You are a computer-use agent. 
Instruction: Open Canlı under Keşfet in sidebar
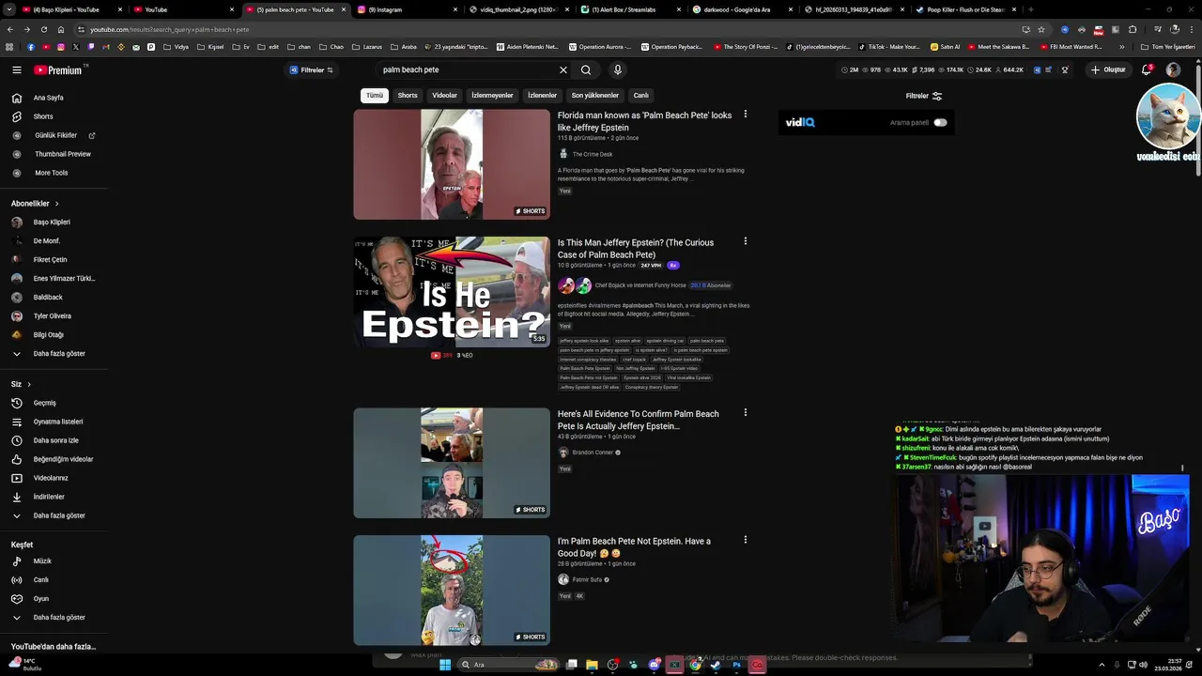tap(40, 580)
